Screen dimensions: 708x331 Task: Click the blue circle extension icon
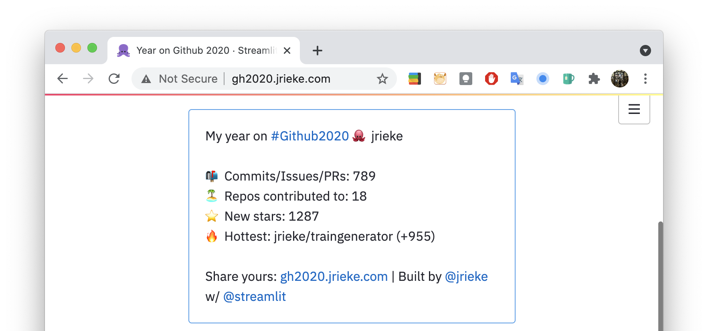tap(543, 79)
